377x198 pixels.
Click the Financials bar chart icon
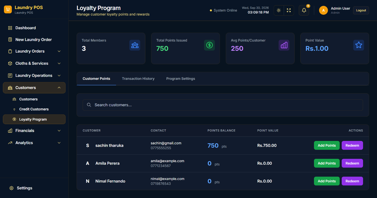(x=10, y=131)
